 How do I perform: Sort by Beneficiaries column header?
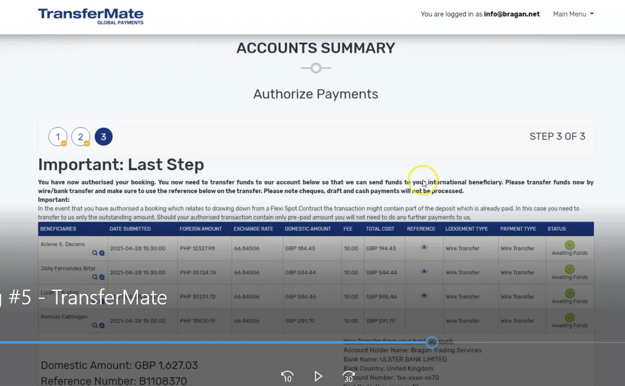tap(58, 229)
